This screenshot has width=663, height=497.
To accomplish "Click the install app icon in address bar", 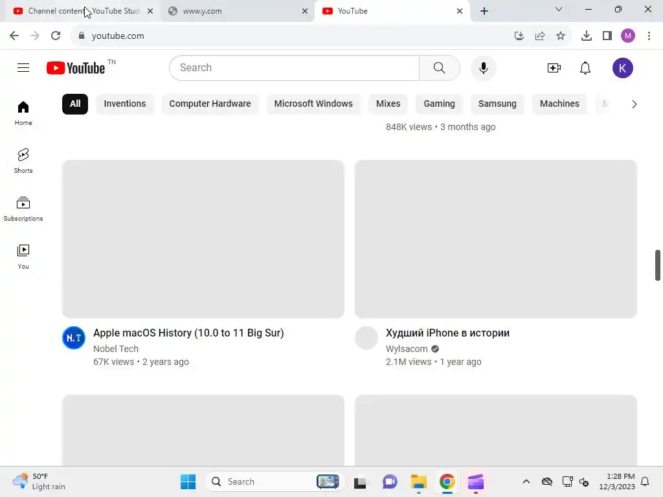I will pos(519,36).
